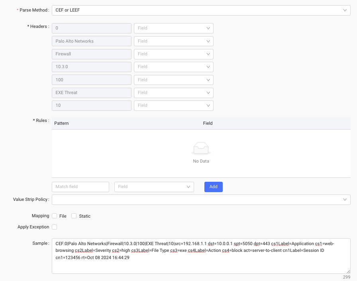The image size is (357, 281).
Task: Open Field dropdown beside Firewall header
Action: tap(173, 54)
